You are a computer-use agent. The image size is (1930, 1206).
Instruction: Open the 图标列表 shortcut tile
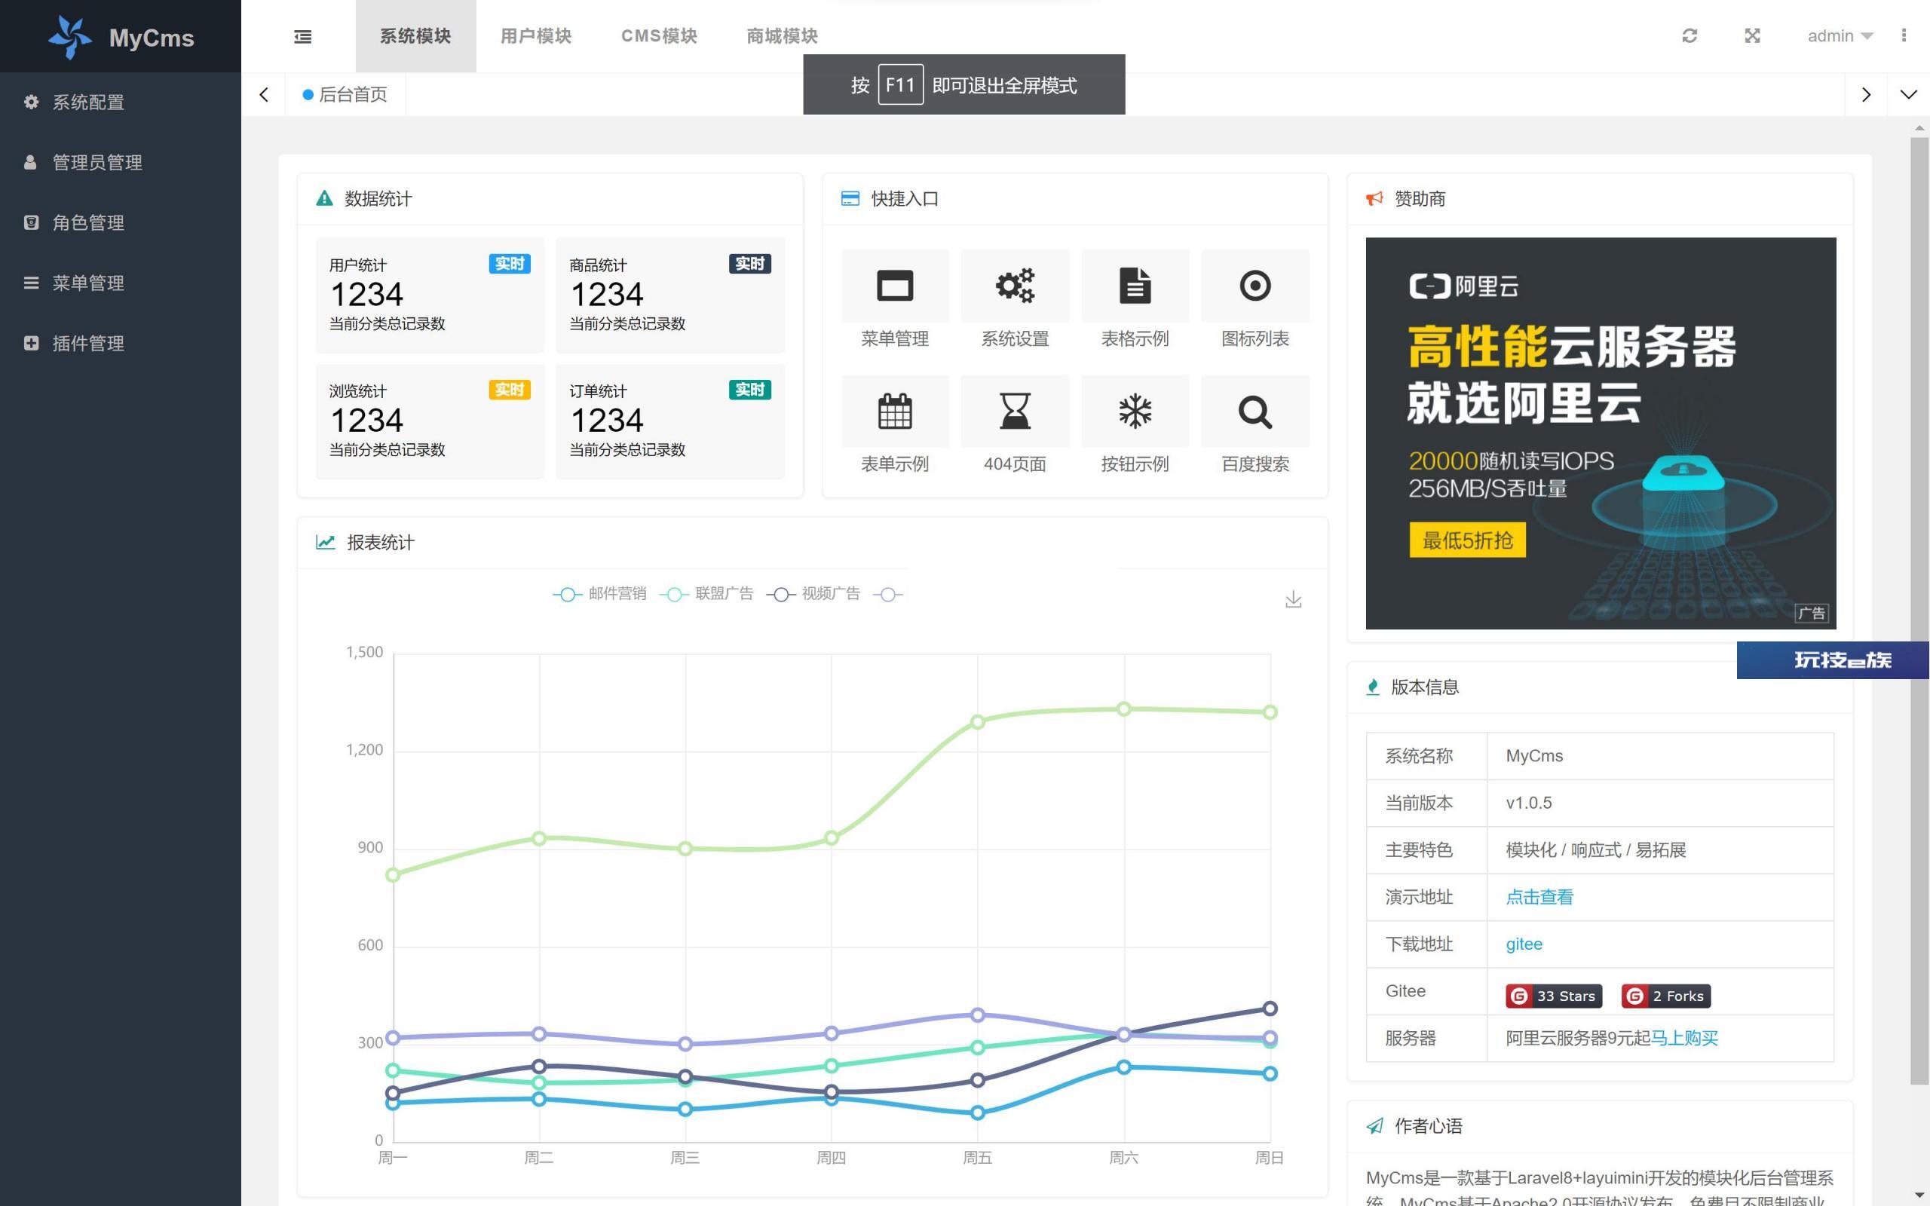1255,300
